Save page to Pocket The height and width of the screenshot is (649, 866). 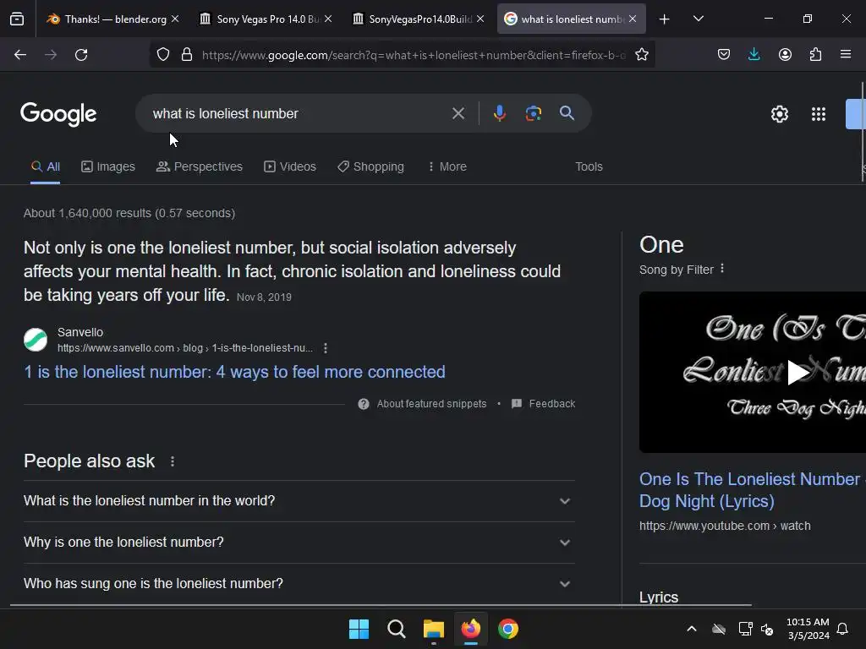[x=724, y=55]
